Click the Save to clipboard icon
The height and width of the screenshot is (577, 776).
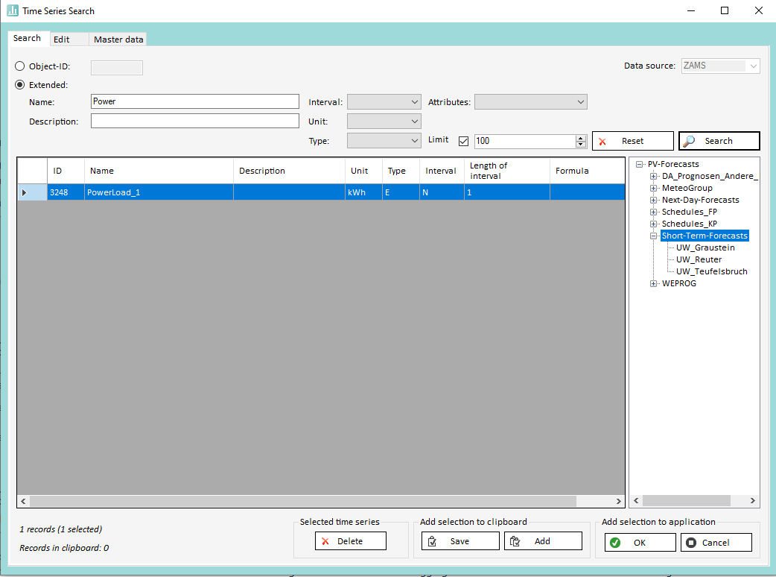tap(433, 541)
